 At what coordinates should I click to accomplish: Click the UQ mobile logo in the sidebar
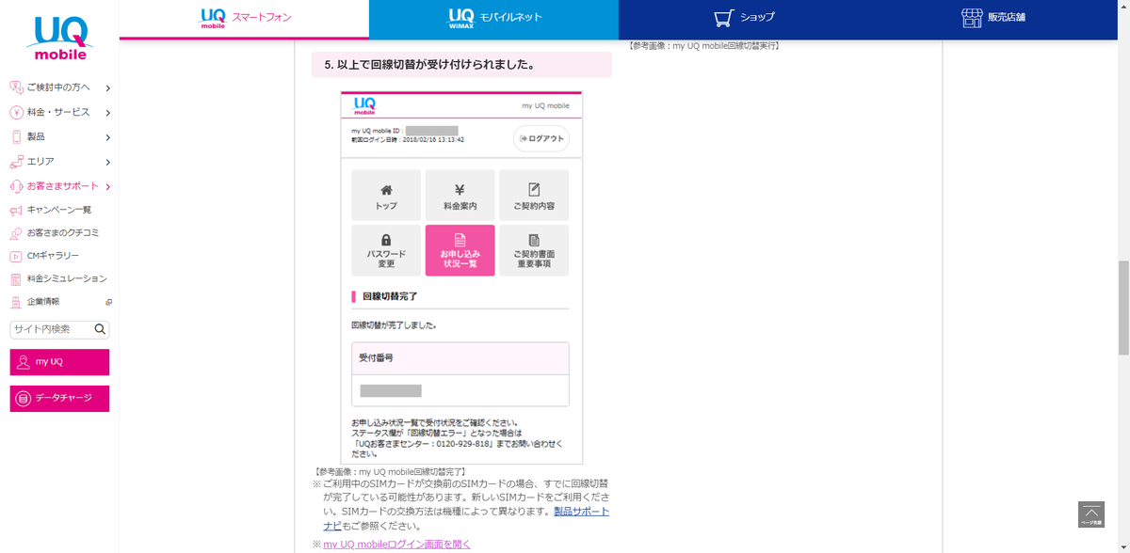pyautogui.click(x=59, y=38)
